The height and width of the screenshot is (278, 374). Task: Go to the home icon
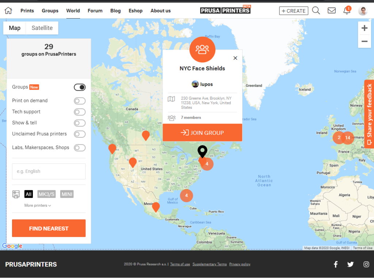pyautogui.click(x=8, y=11)
